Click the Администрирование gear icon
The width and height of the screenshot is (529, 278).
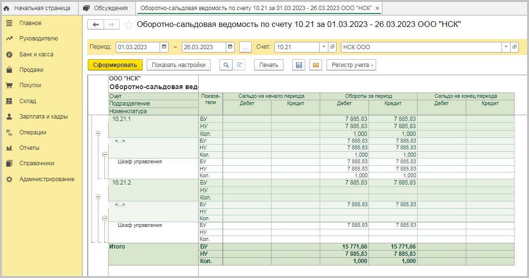point(9,179)
